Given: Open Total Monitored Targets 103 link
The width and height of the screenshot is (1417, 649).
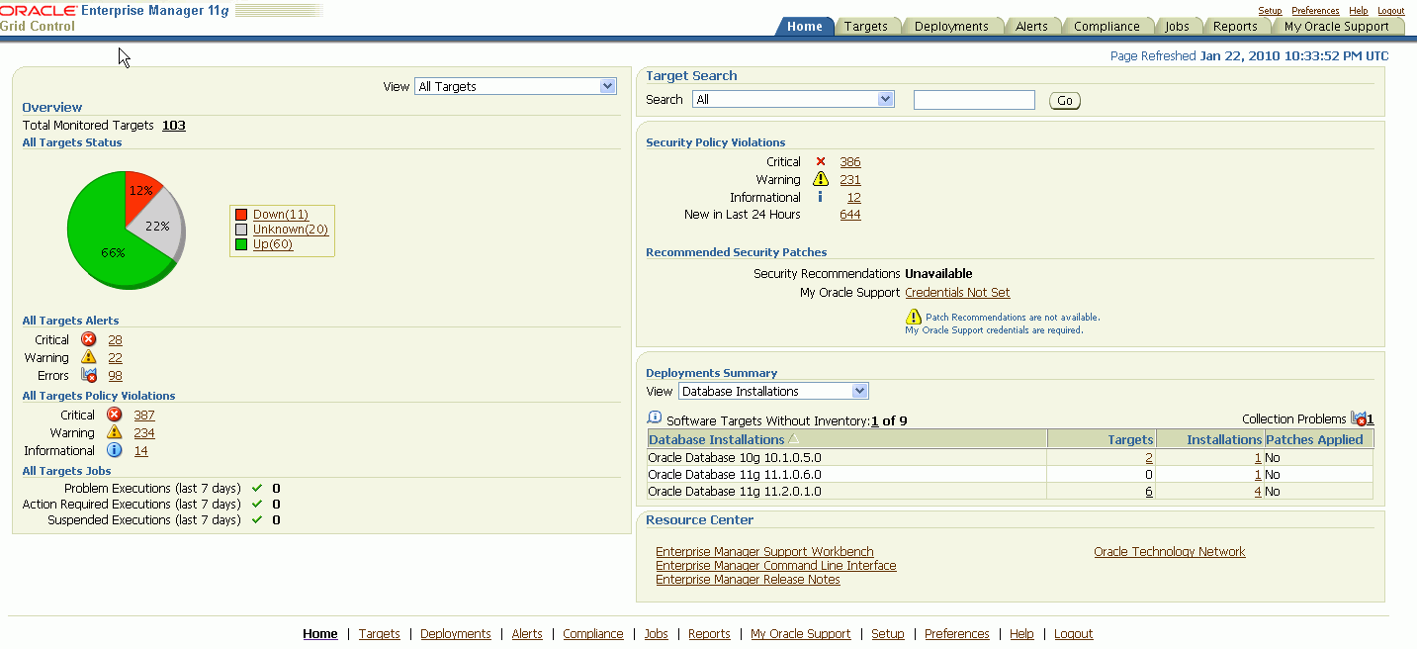Looking at the screenshot, I should (x=174, y=126).
